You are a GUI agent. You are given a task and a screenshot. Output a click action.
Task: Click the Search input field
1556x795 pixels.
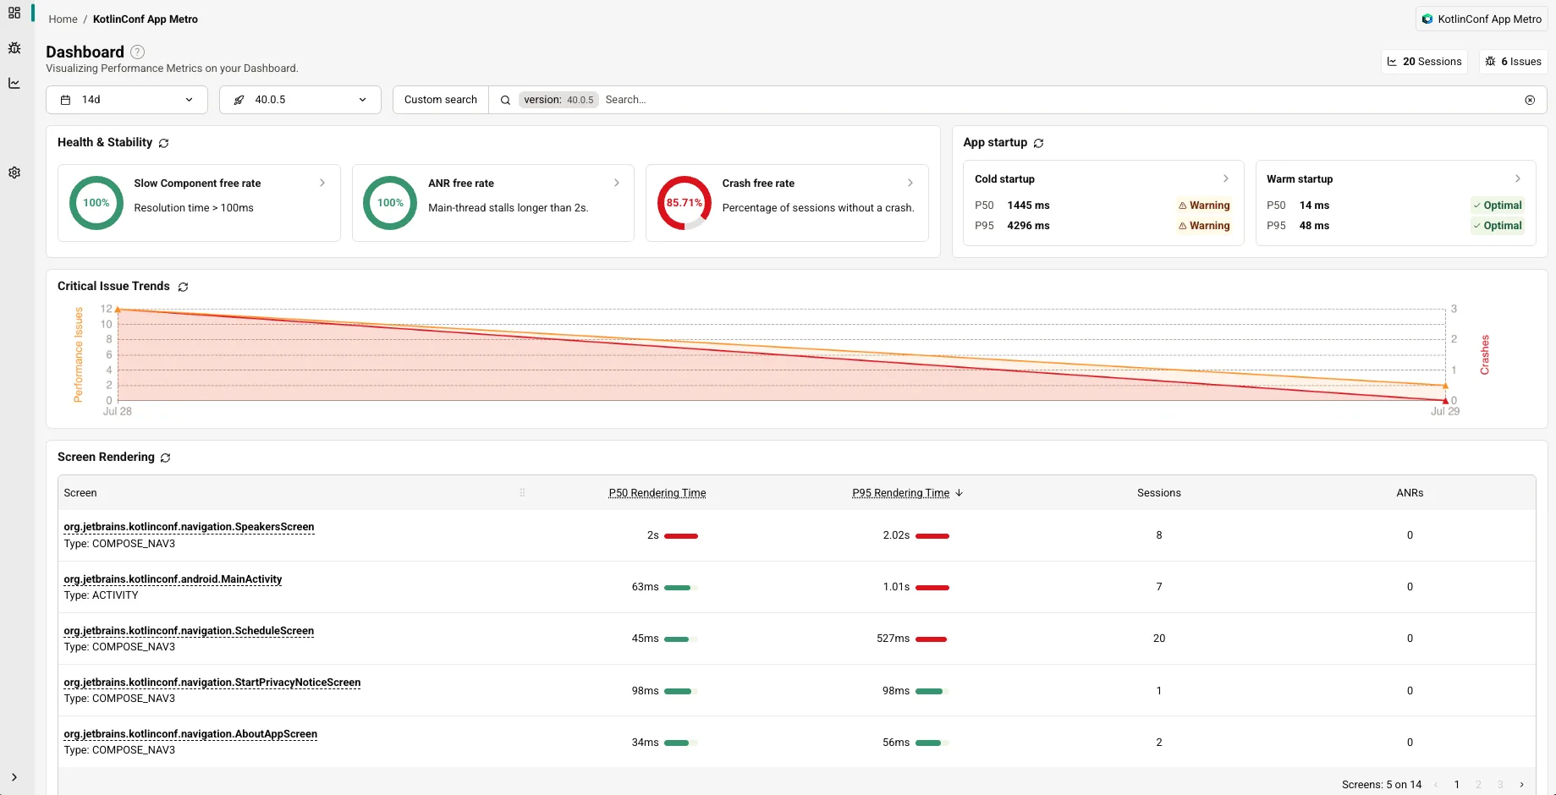coord(1058,100)
